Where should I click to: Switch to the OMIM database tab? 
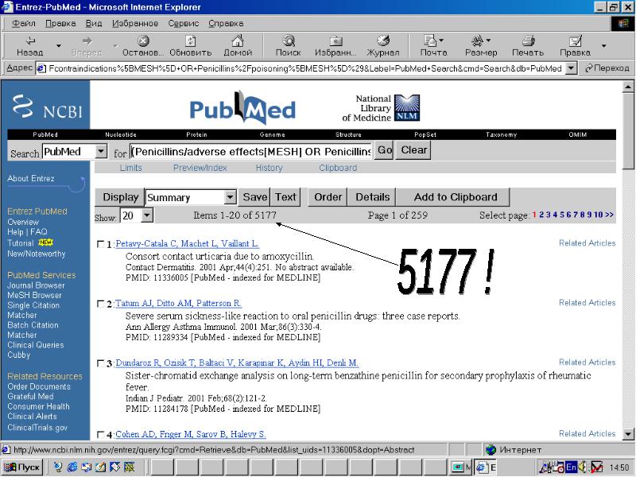pyautogui.click(x=578, y=134)
